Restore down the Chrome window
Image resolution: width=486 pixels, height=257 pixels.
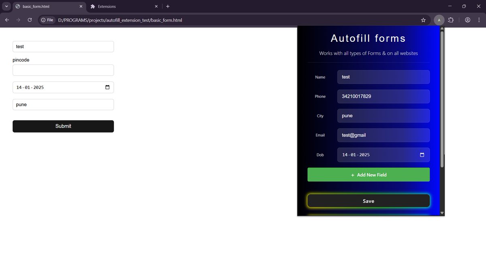pyautogui.click(x=464, y=6)
